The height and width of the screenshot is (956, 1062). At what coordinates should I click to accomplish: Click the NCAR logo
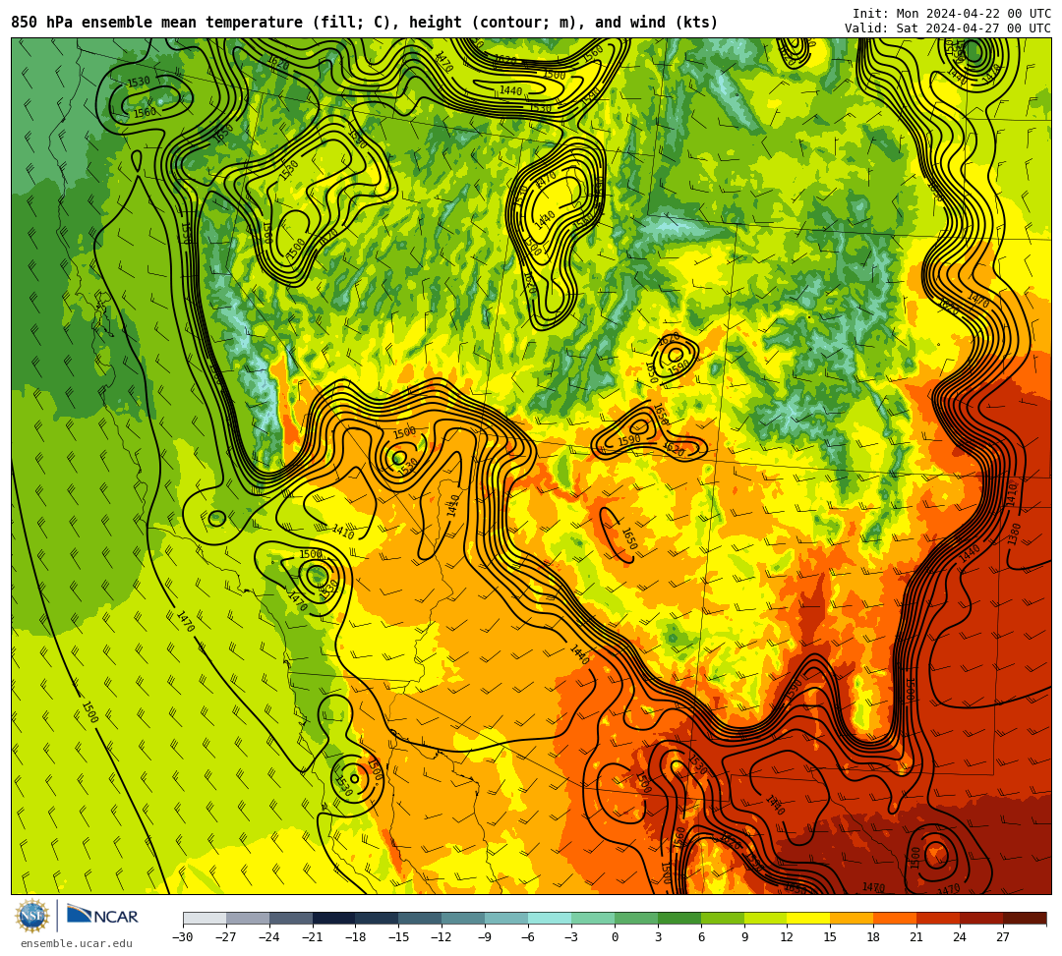pyautogui.click(x=102, y=916)
